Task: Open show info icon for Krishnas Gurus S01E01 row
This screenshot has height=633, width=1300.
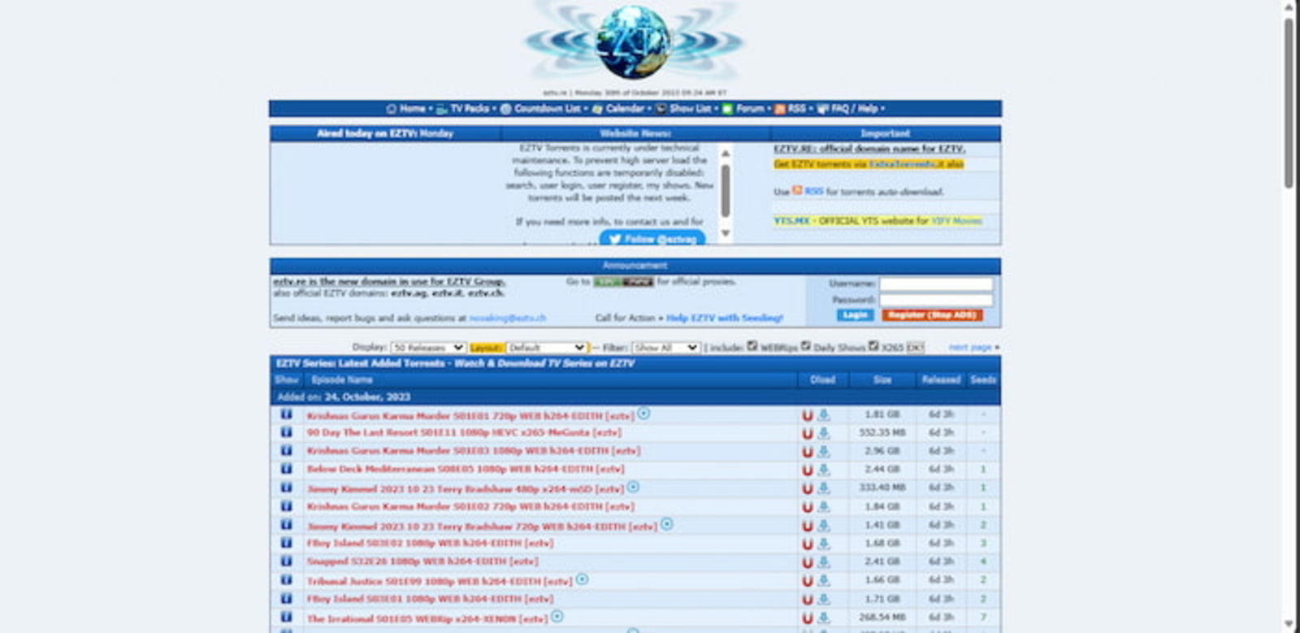Action: (x=286, y=414)
